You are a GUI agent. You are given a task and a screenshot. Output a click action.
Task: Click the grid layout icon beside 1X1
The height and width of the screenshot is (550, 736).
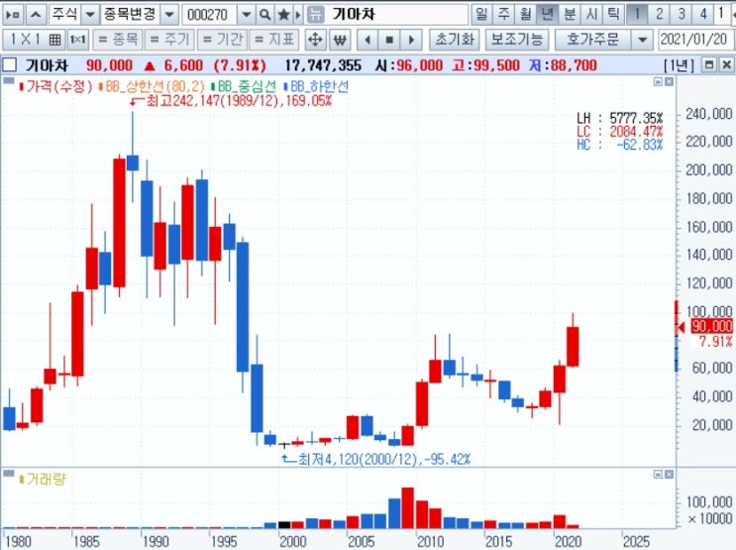coord(54,40)
